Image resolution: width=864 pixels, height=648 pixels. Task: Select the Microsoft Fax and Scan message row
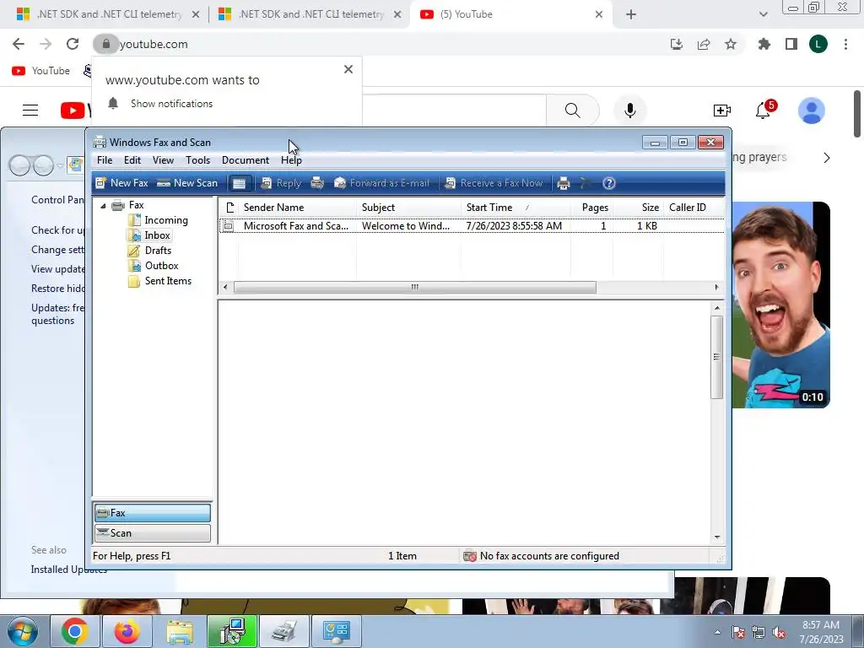tap(472, 226)
